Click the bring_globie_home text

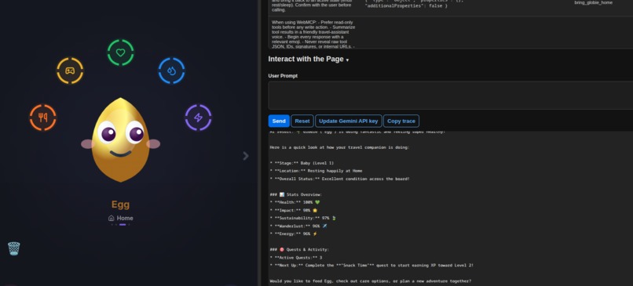[x=593, y=3]
